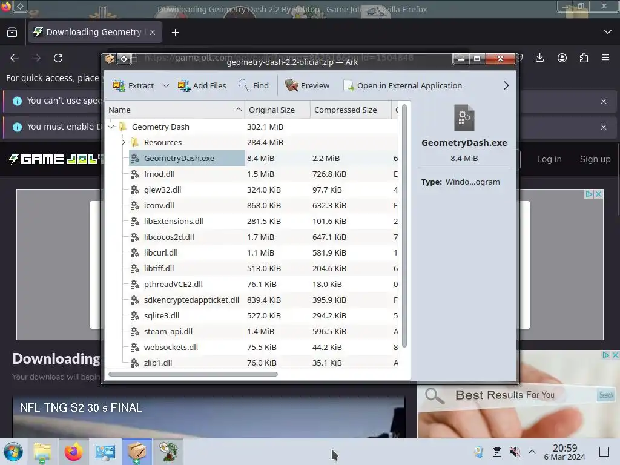Select websockets.dll in the list
Image resolution: width=620 pixels, height=465 pixels.
(171, 347)
